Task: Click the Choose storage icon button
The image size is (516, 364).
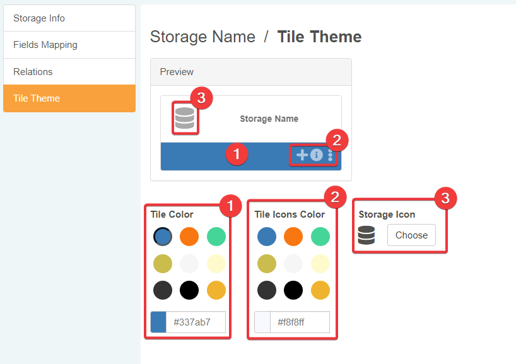Action: tap(411, 235)
